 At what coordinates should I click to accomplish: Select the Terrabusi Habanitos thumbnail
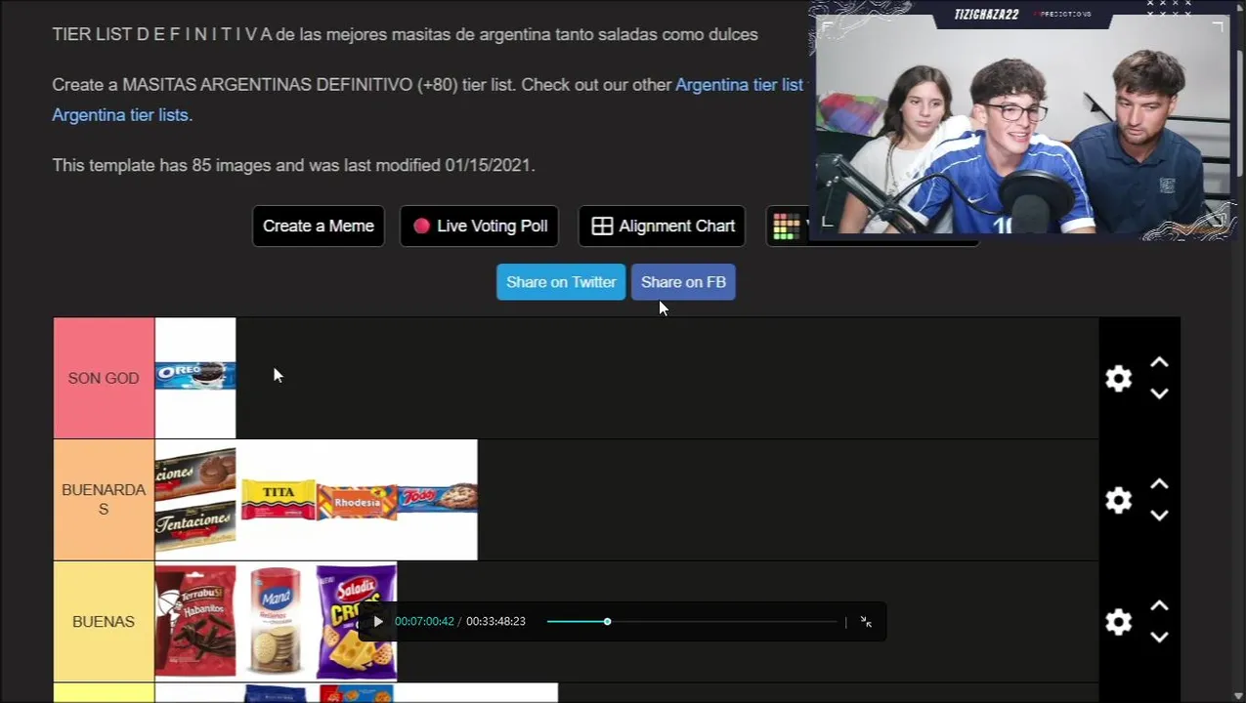tap(195, 621)
